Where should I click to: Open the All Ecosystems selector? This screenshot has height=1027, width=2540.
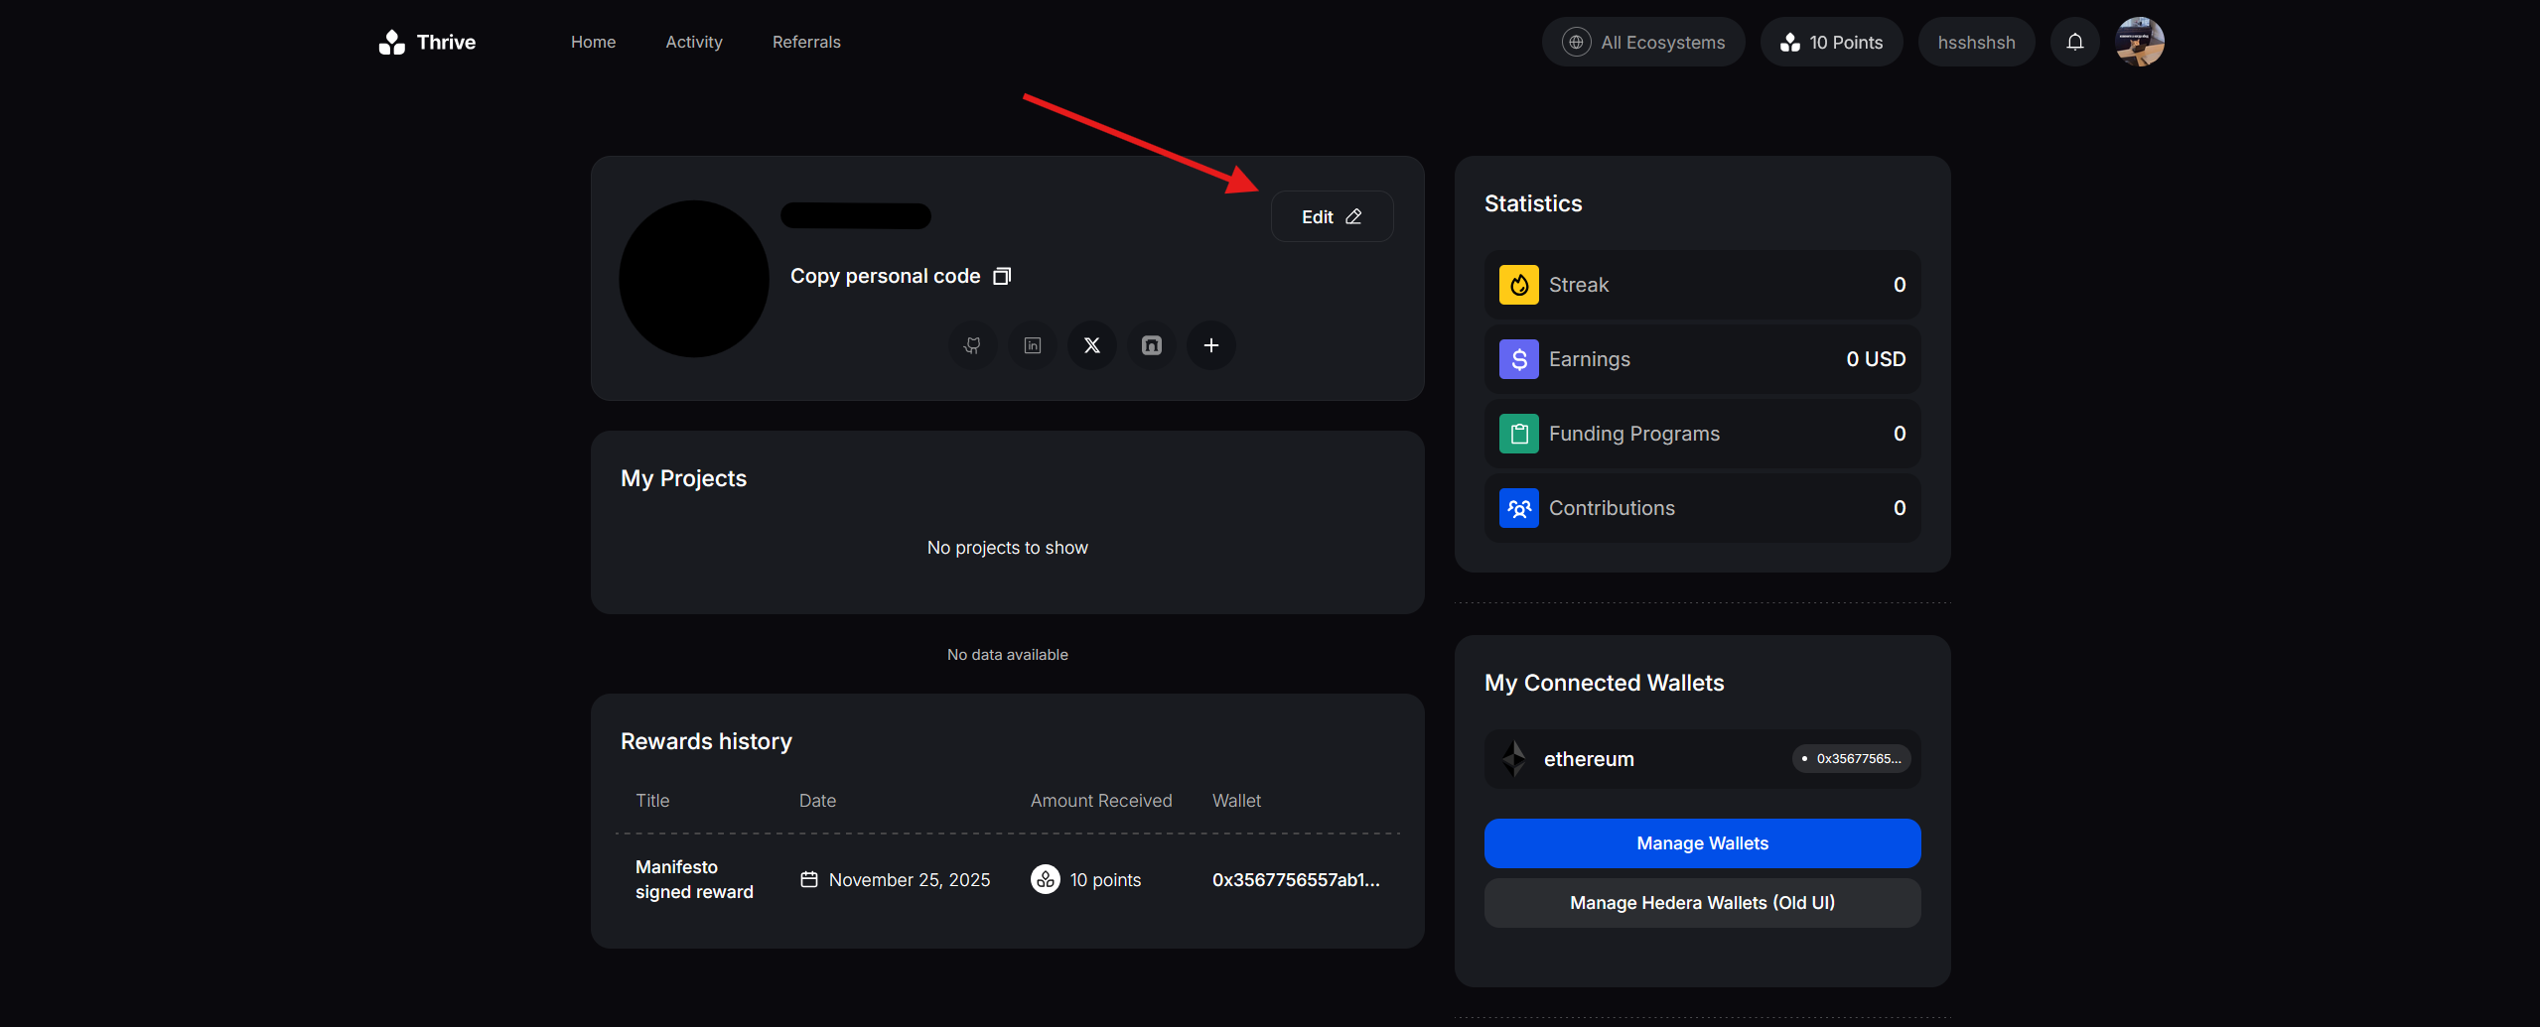tap(1643, 42)
